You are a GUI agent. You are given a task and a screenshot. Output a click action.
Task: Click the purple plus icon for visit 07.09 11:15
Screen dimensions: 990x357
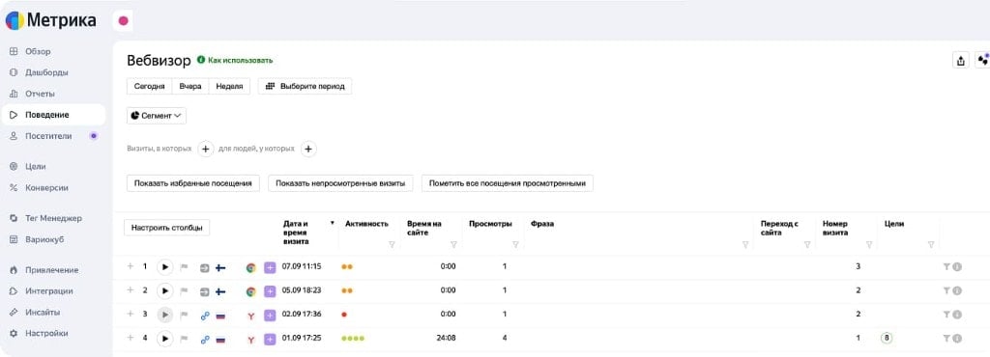click(270, 267)
